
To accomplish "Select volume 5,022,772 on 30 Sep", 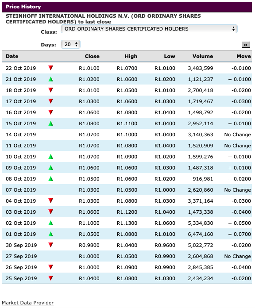I will coord(201,245).
